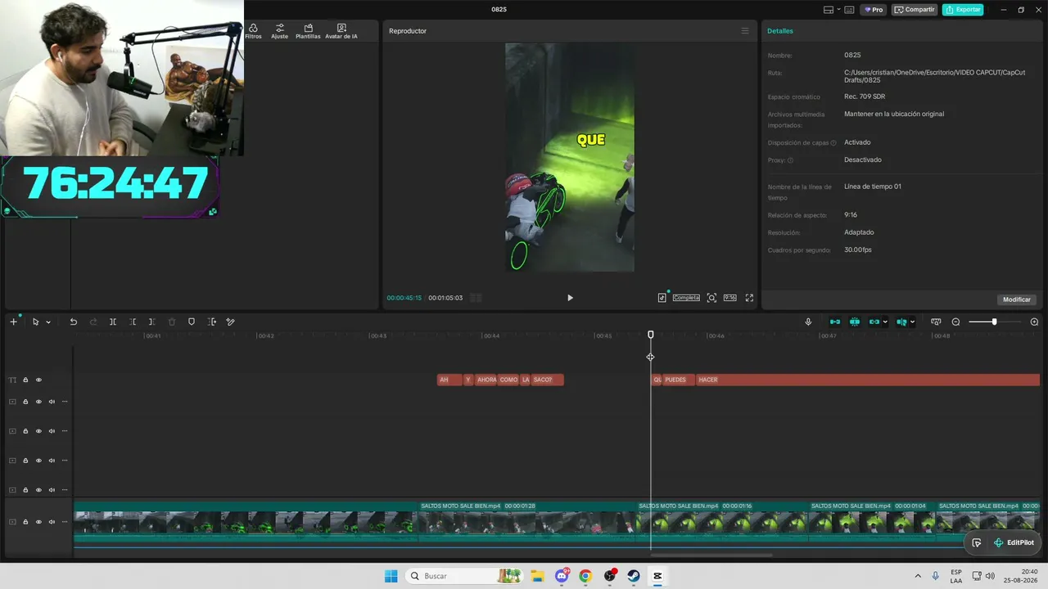Open more options for main video track
1048x589 pixels.
click(65, 522)
